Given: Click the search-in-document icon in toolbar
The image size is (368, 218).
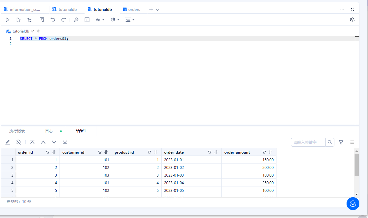Looking at the screenshot, I should (x=42, y=20).
